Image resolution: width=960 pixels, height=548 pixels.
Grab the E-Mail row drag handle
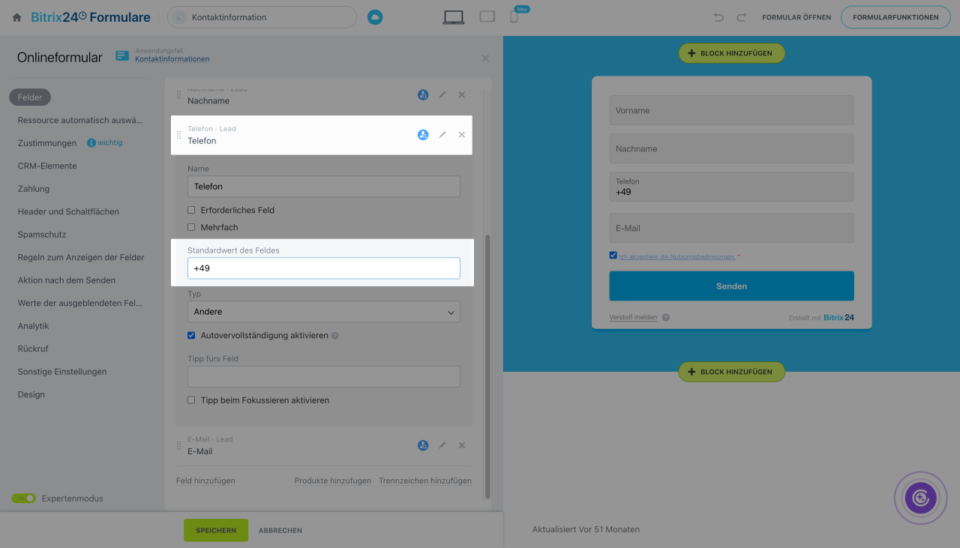tap(178, 445)
